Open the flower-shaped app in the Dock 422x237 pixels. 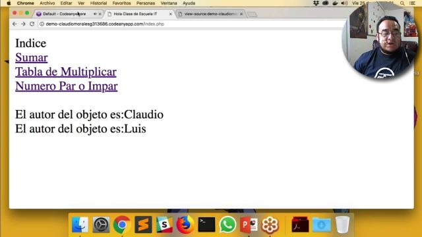click(x=270, y=224)
